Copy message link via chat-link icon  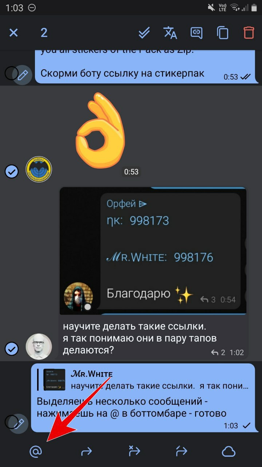(x=196, y=33)
